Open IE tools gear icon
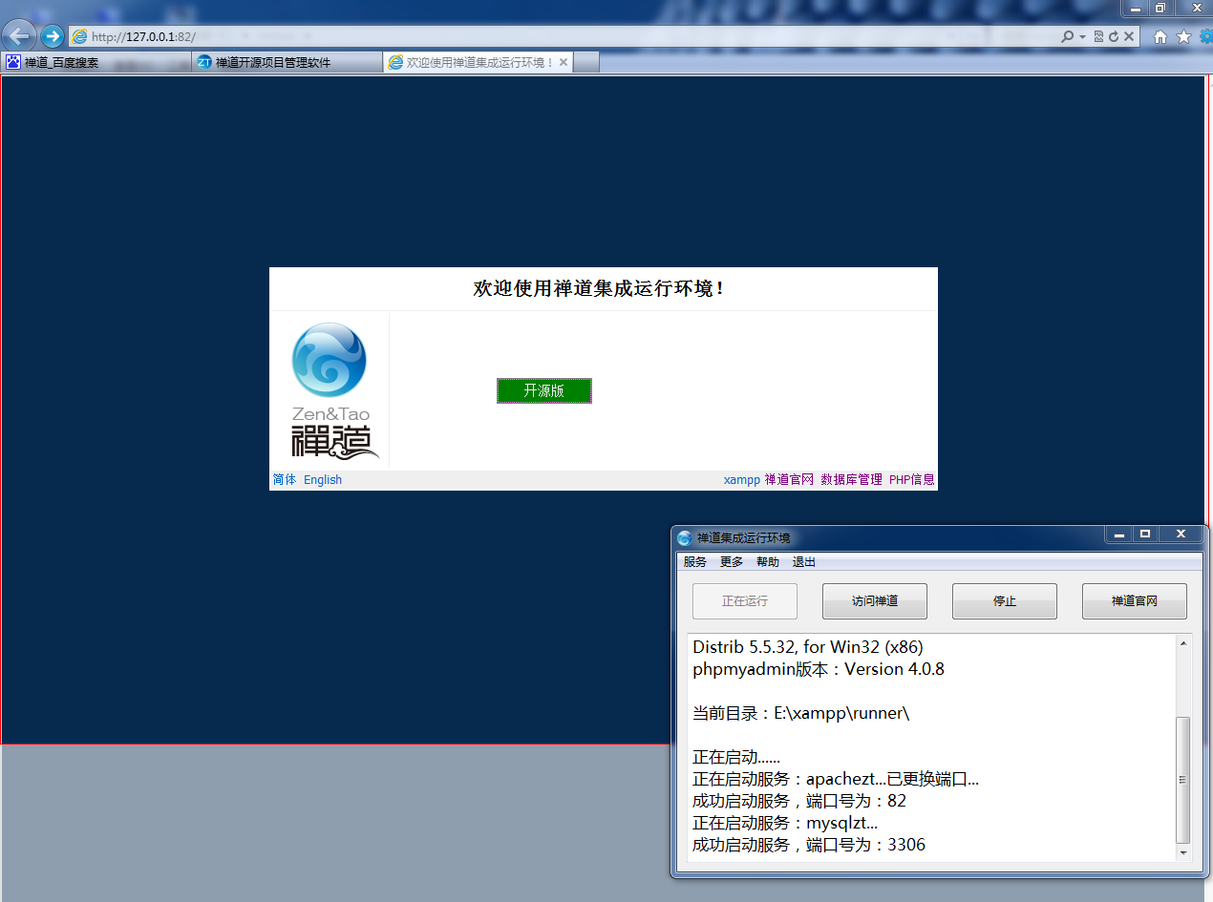The image size is (1213, 902). coord(1206,37)
